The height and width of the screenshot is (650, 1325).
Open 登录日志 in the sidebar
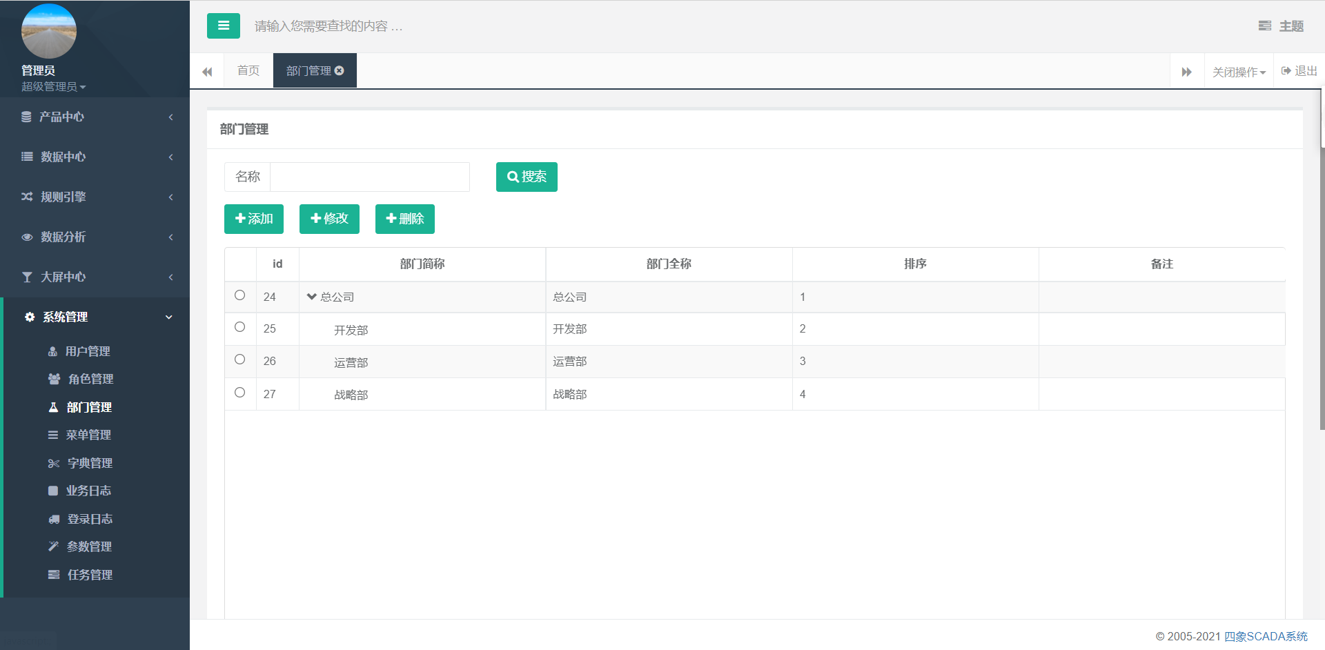click(89, 519)
